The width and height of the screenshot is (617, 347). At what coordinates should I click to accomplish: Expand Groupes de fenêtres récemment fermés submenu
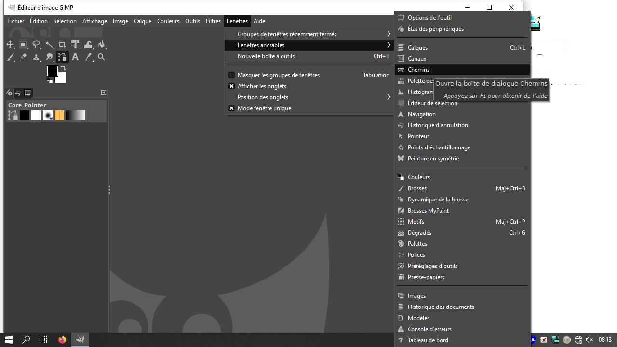[308, 34]
